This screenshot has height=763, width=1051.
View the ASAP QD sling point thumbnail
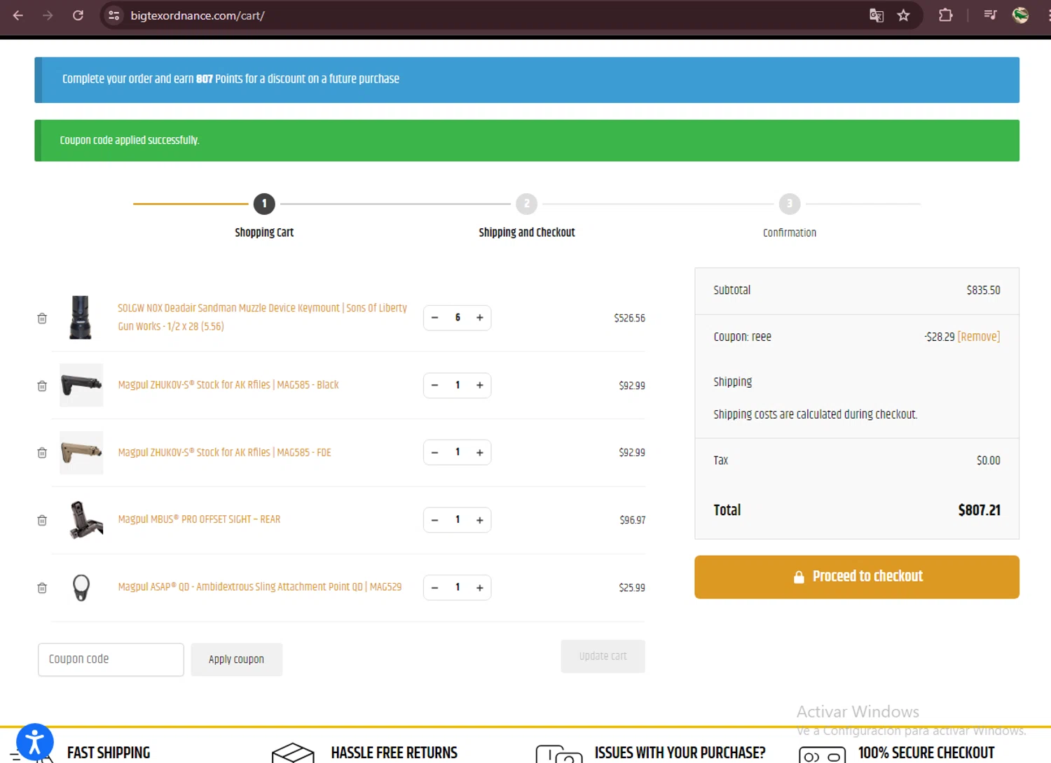click(81, 587)
